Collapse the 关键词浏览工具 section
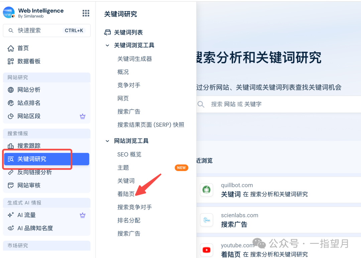 107,45
